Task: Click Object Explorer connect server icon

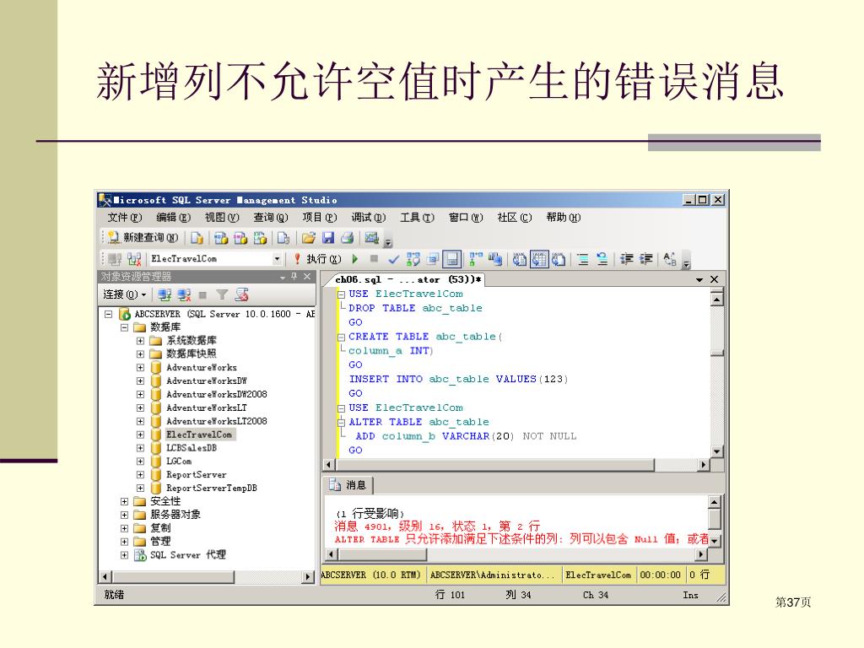Action: pos(165,295)
